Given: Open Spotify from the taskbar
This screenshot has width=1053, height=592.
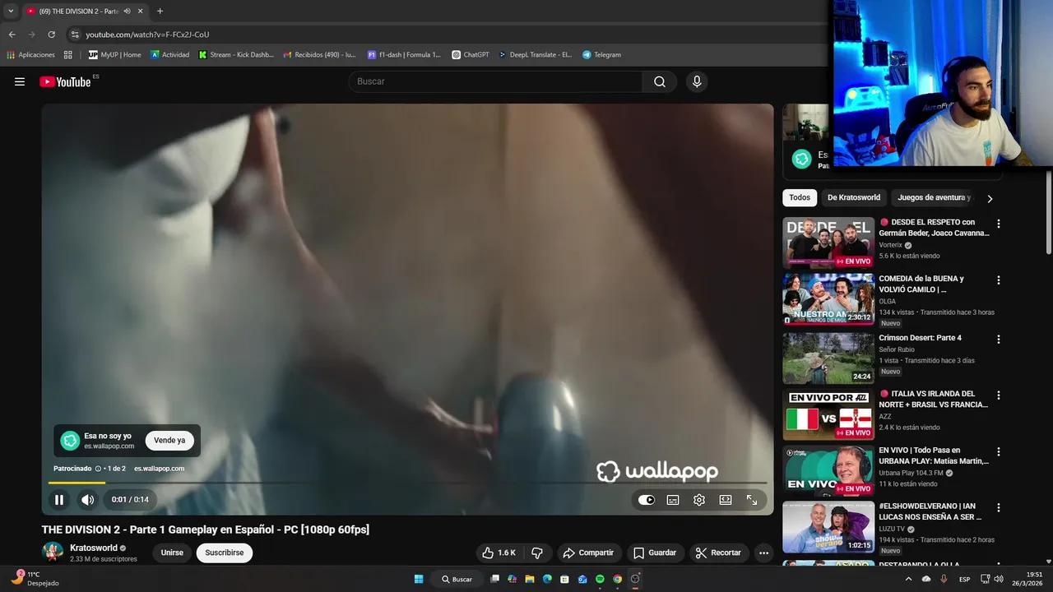Looking at the screenshot, I should pos(600,579).
